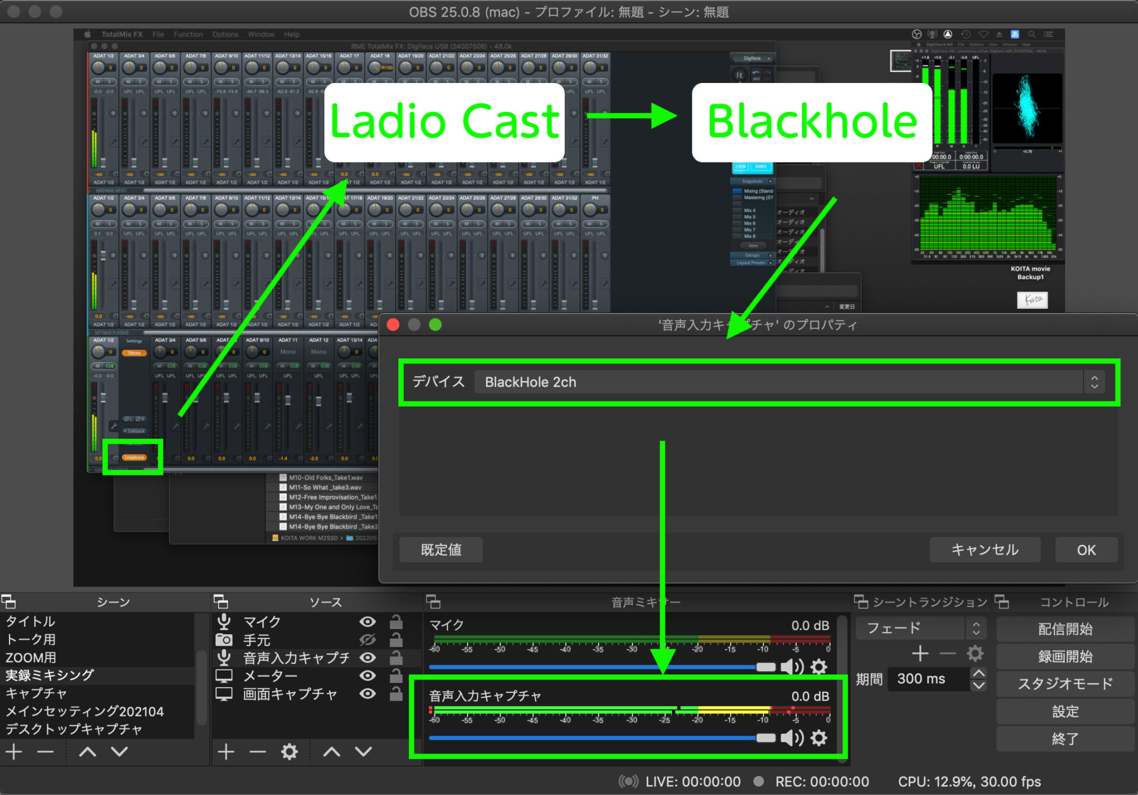This screenshot has width=1138, height=795.
Task: Move selected source down with arrow
Action: pos(363,752)
